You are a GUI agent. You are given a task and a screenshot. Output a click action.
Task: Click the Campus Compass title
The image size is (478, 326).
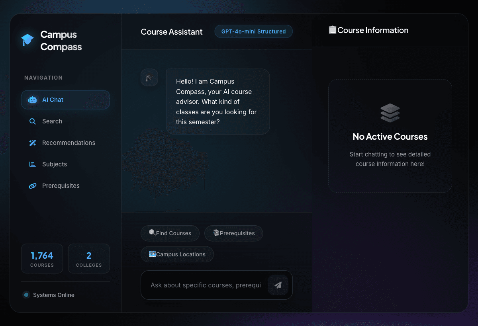[x=61, y=41]
